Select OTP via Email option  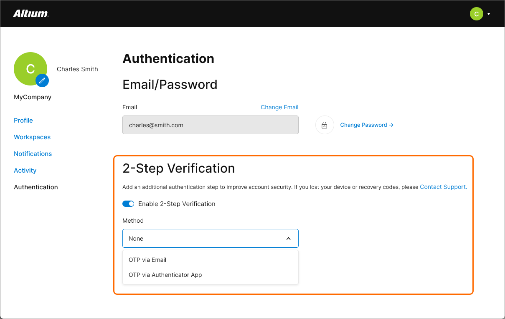click(x=147, y=260)
